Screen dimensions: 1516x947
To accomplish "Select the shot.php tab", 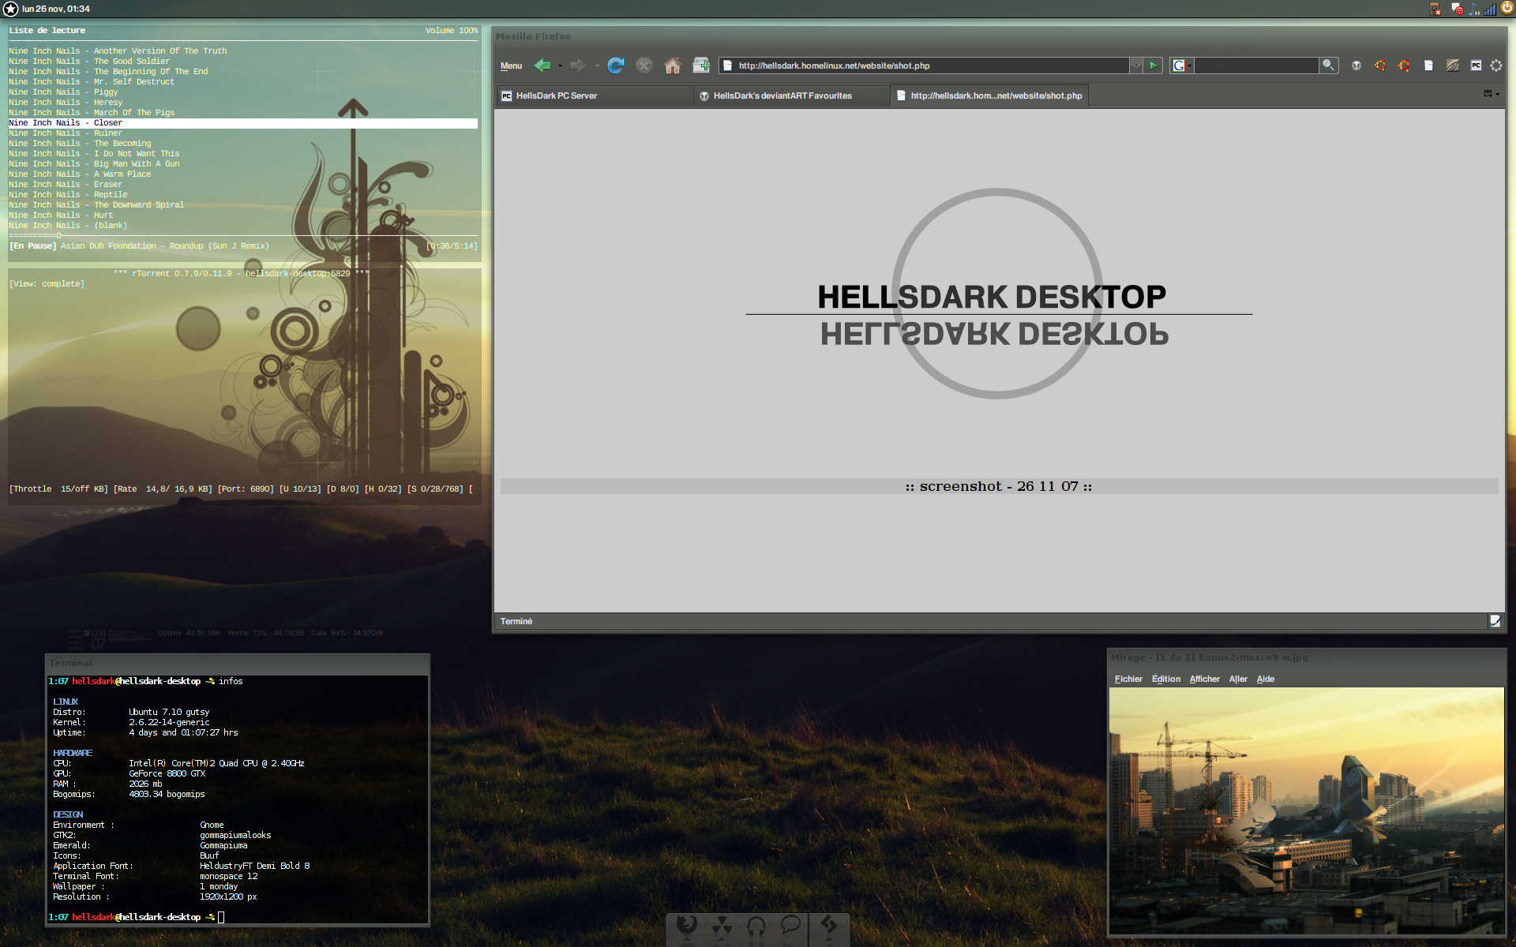I will click(989, 95).
